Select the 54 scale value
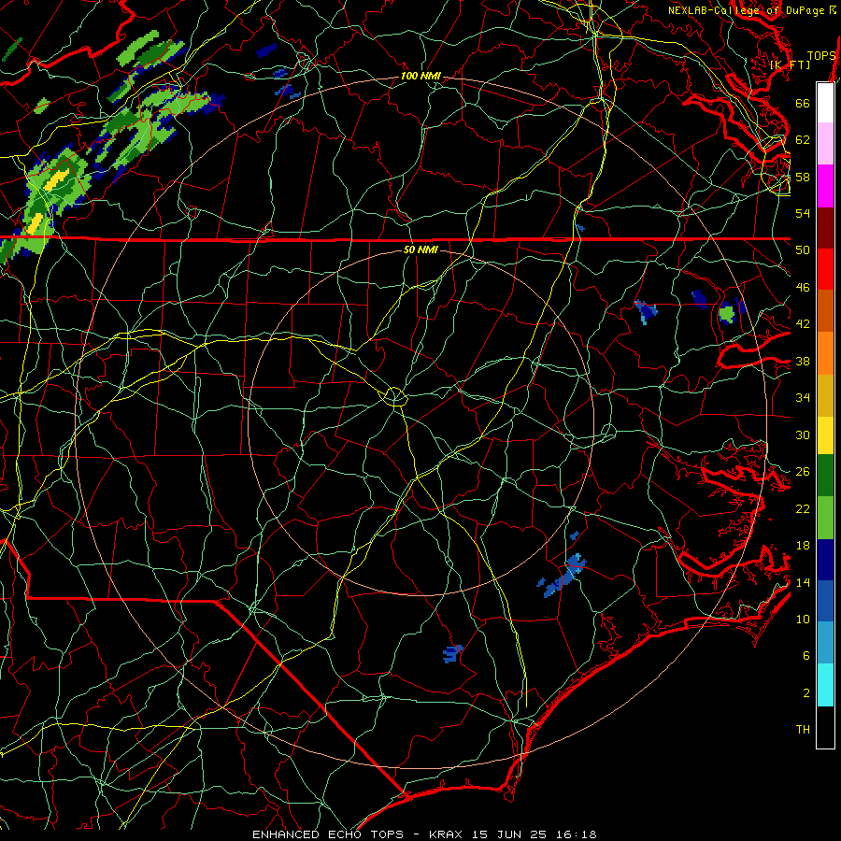The image size is (841, 841). [x=803, y=213]
